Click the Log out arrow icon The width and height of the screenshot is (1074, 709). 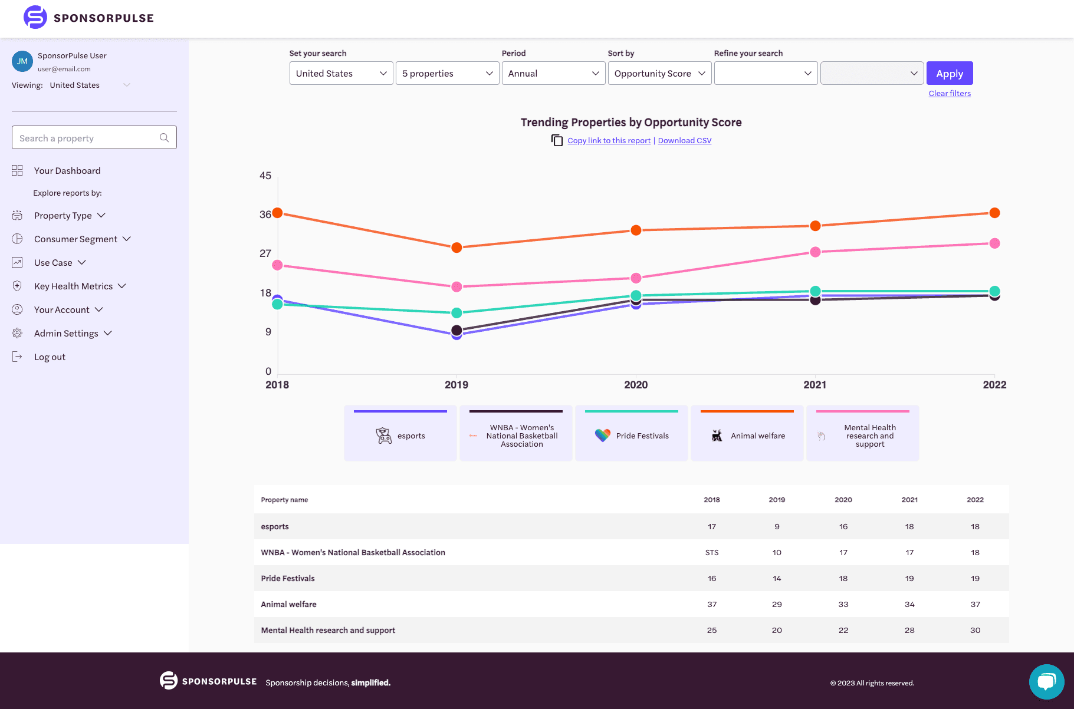[17, 357]
